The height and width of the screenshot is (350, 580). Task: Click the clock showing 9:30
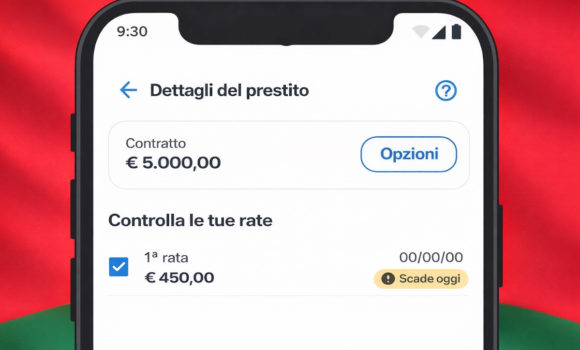coord(132,31)
